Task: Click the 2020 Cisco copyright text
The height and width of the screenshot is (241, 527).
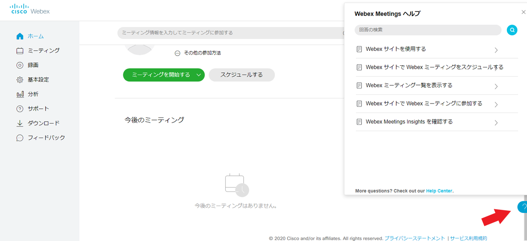Action: (326, 238)
